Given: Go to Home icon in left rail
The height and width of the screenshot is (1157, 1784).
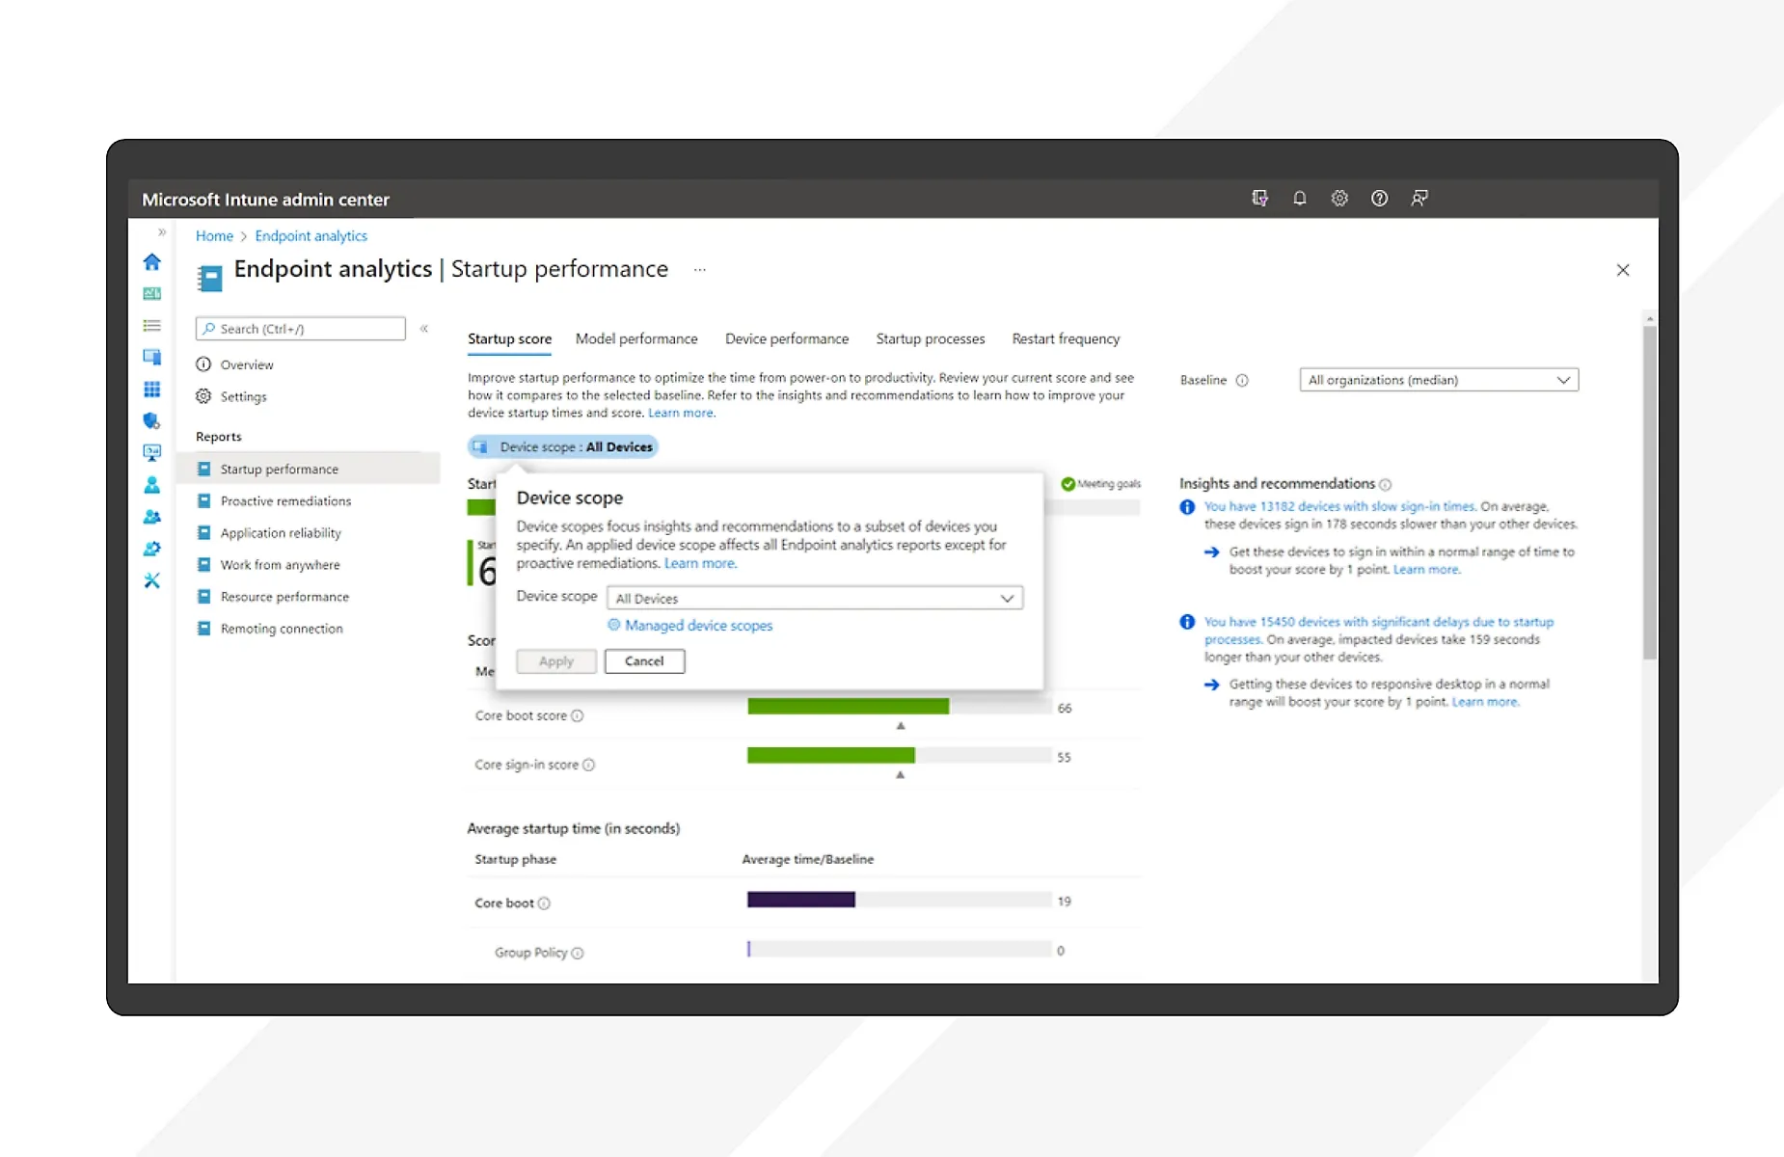Looking at the screenshot, I should coord(152,261).
